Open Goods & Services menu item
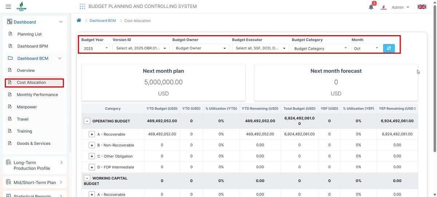Viewport: 437px width, 197px height. click(34, 143)
